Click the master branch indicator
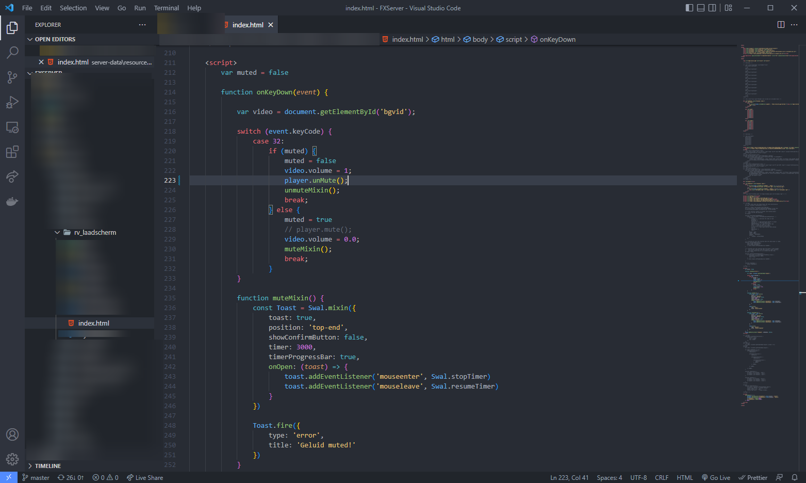The image size is (806, 483). tap(36, 477)
